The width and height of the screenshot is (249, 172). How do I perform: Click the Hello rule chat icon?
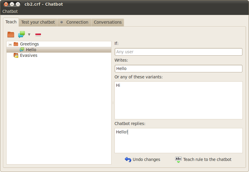[22, 50]
